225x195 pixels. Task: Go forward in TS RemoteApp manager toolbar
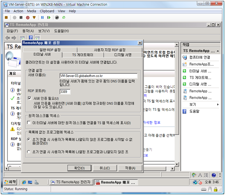click(x=14, y=38)
